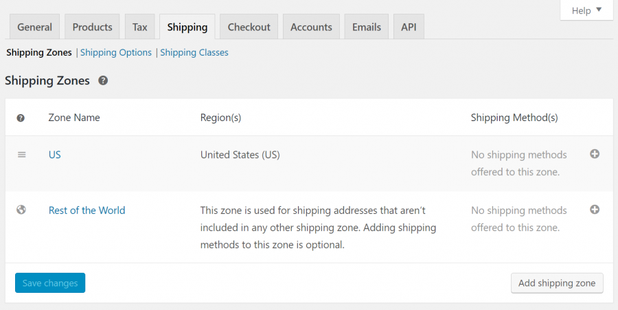Click the help icon beside Shipping Zones heading
618x310 pixels.
pyautogui.click(x=103, y=81)
